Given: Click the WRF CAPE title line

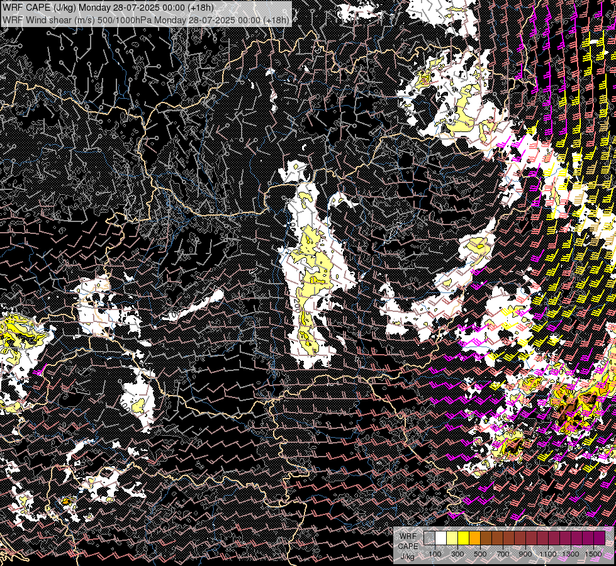Looking at the screenshot, I should 108,8.
